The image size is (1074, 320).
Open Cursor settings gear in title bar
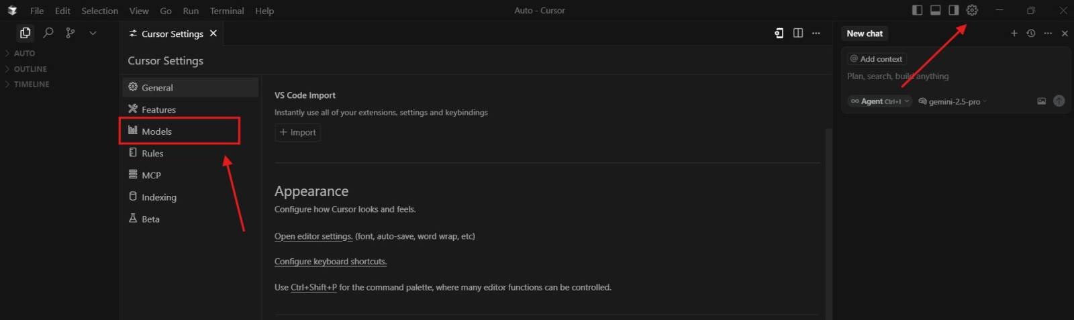972,10
